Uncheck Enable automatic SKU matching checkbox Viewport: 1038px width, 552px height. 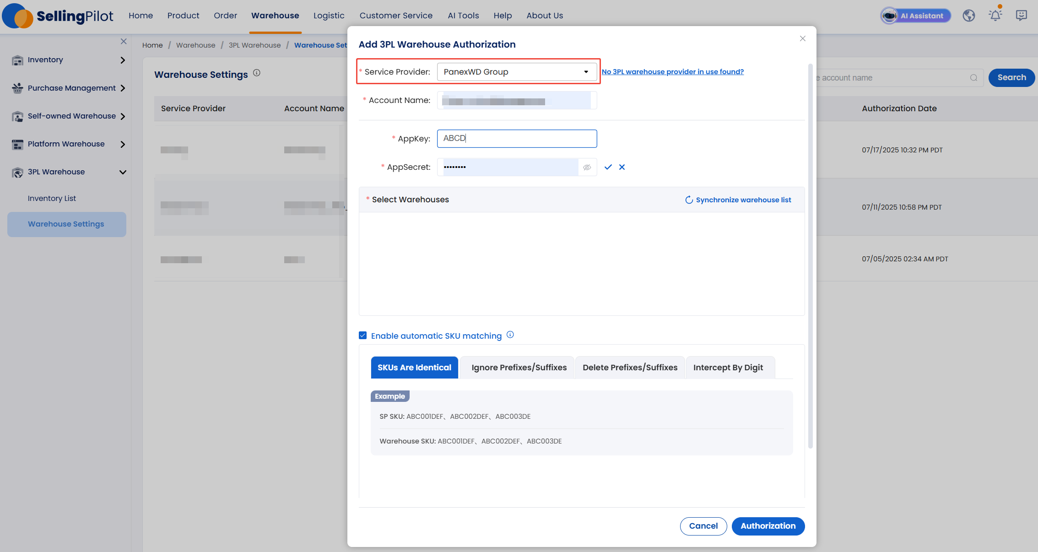point(363,336)
